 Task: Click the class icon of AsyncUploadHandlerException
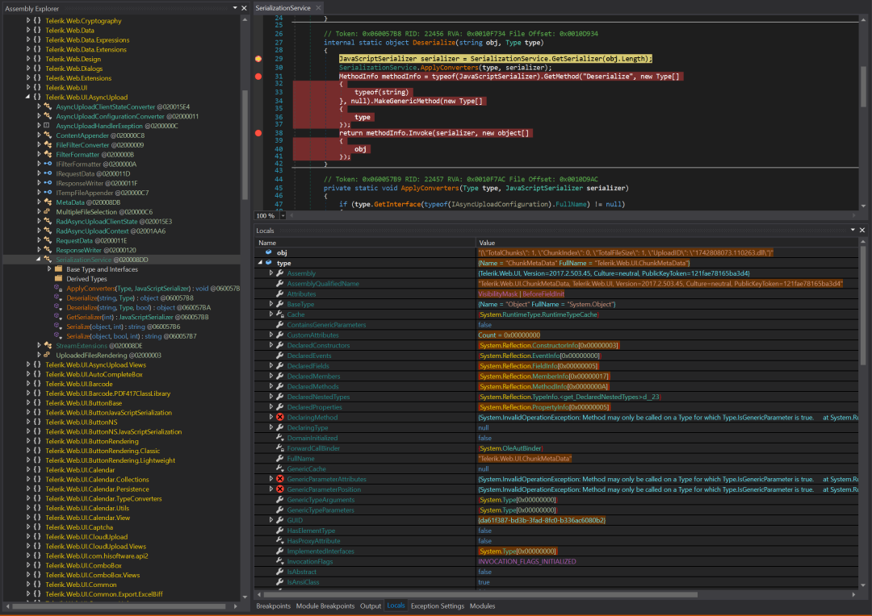click(48, 126)
